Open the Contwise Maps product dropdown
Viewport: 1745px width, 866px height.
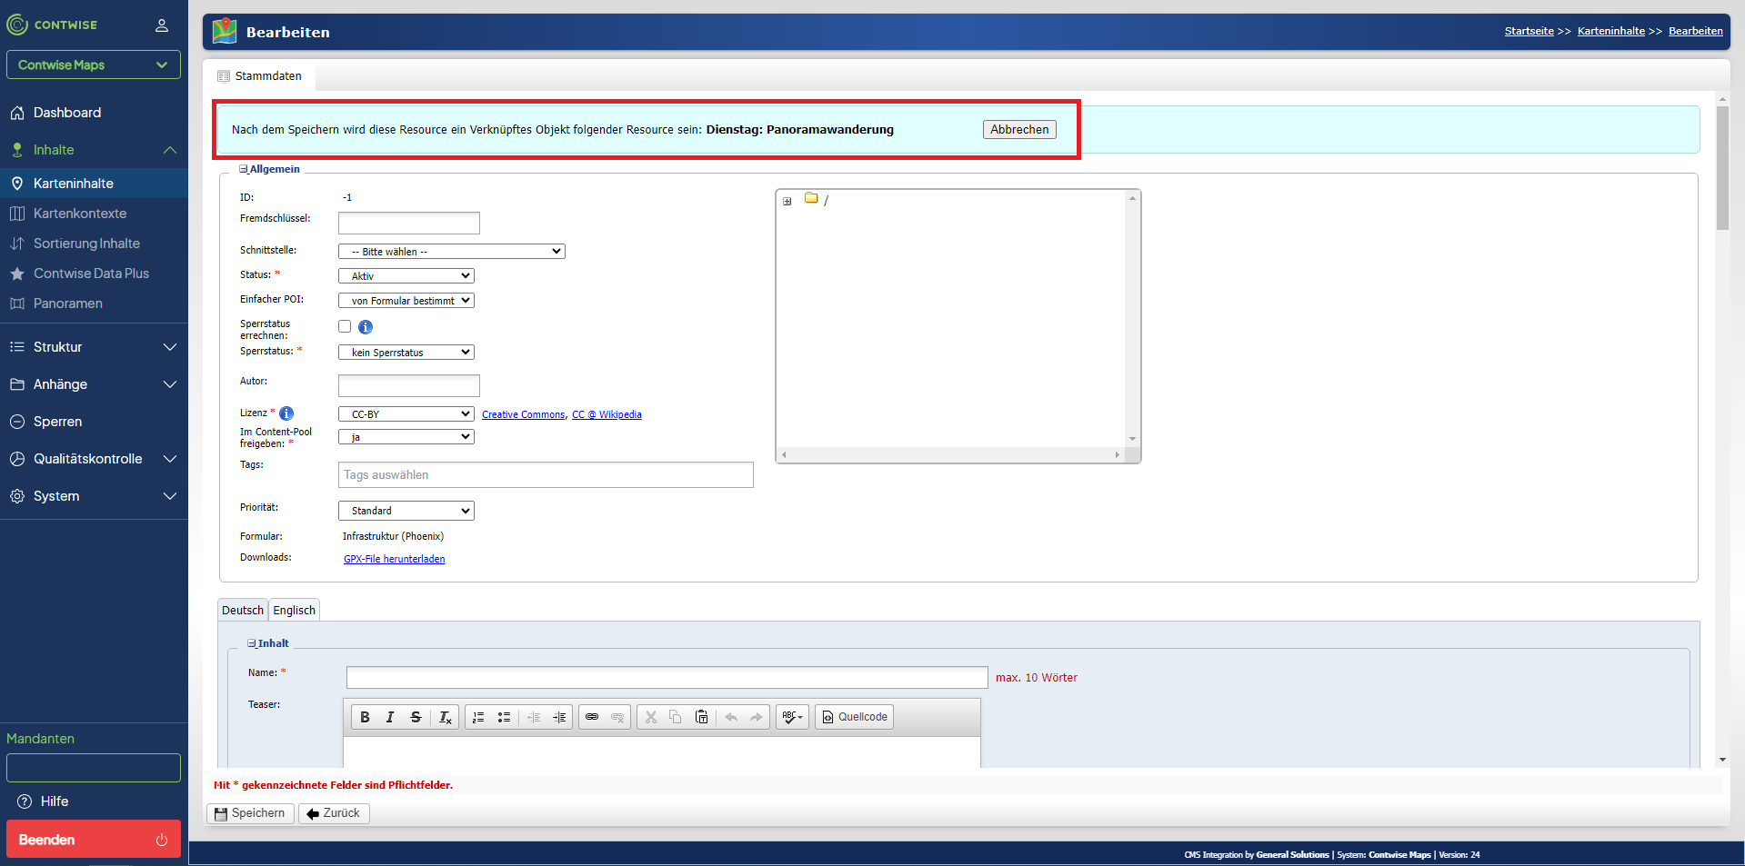94,65
